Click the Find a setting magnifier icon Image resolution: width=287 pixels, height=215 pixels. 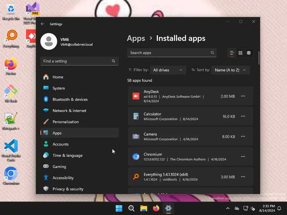click(x=114, y=61)
